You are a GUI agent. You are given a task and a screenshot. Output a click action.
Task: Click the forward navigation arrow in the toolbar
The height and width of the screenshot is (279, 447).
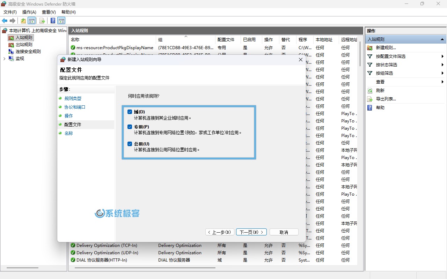pos(13,21)
